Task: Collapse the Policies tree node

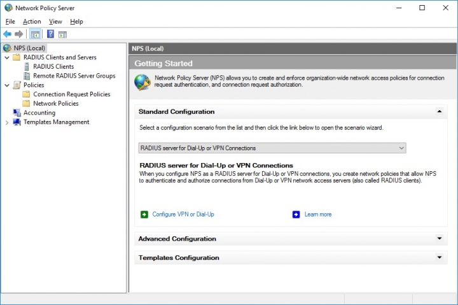Action: [7, 85]
